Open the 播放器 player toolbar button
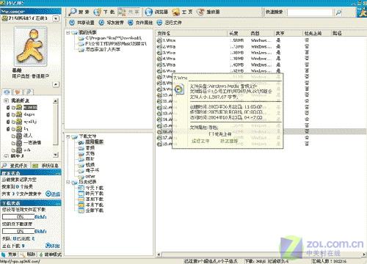The height and width of the screenshot is (264, 367). click(x=208, y=12)
